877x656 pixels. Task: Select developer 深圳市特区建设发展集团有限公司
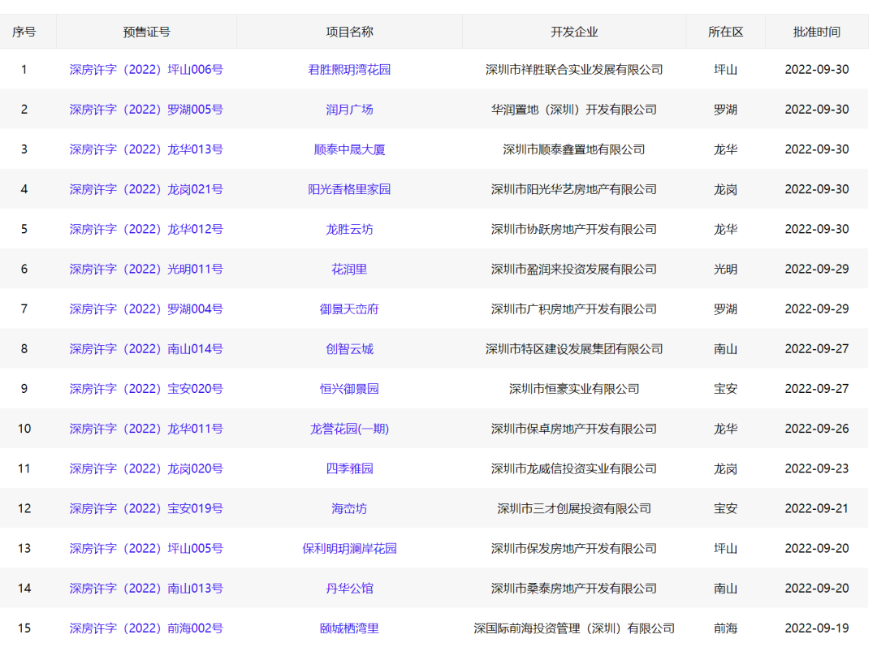[574, 349]
